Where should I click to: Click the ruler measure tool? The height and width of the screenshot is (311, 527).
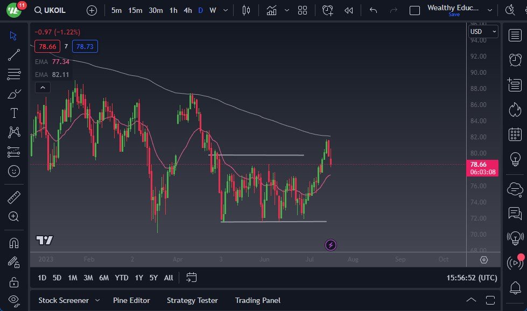[14, 197]
